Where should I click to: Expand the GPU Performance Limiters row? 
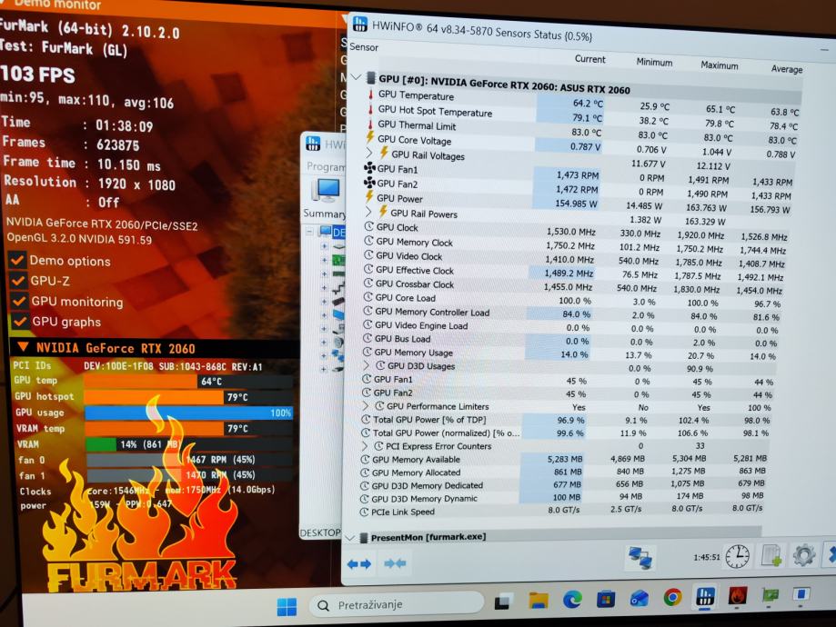coord(365,405)
